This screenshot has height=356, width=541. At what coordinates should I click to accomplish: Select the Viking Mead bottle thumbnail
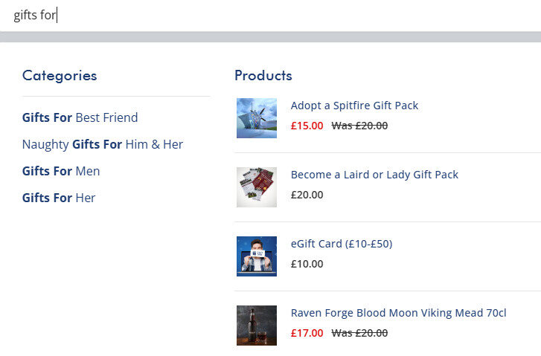(x=257, y=325)
